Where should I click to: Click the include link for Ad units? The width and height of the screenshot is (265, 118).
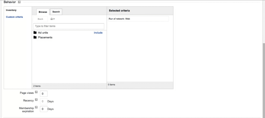tap(98, 33)
